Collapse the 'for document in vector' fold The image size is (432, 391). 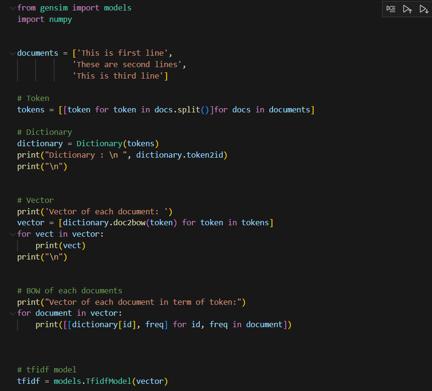tap(12, 313)
